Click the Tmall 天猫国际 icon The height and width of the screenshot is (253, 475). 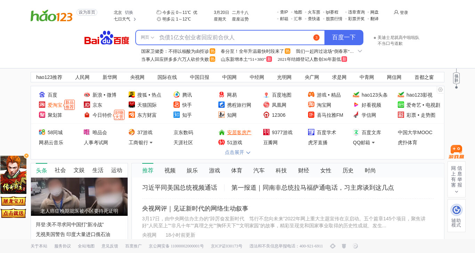(132, 105)
